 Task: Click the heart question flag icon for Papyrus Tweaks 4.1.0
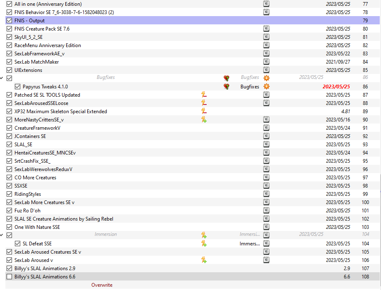(226, 86)
